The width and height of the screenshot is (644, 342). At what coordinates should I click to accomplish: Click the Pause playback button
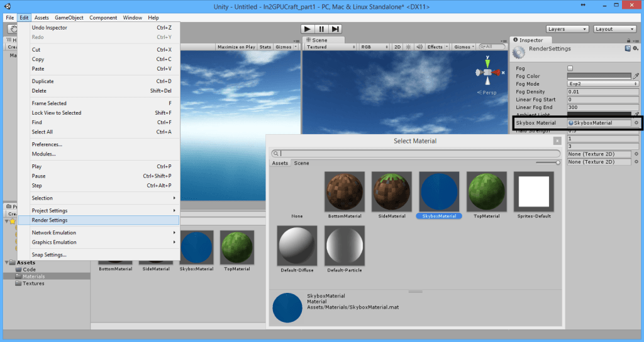(x=321, y=29)
